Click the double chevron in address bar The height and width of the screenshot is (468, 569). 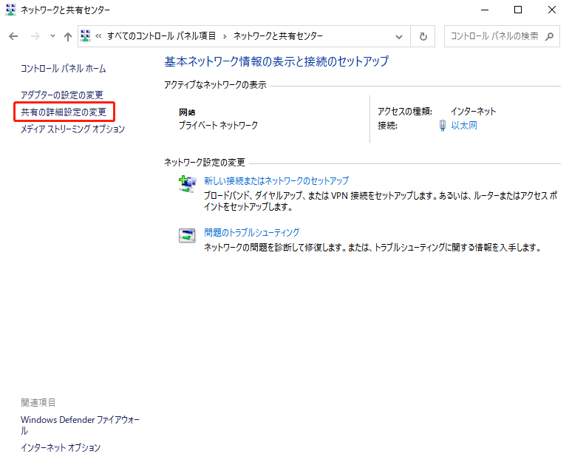pos(98,36)
